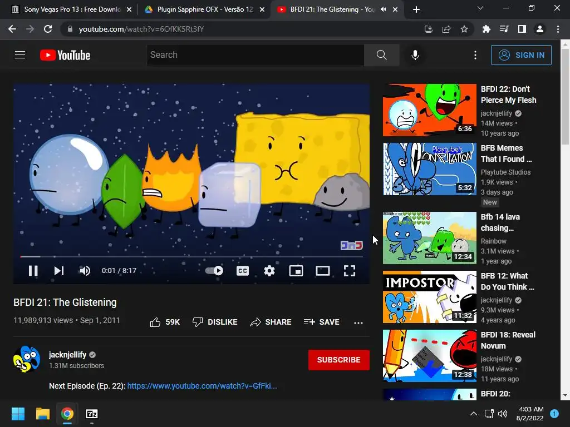Screen dimensions: 570x427
Task: Open the system volume tray icon
Action: click(x=503, y=414)
